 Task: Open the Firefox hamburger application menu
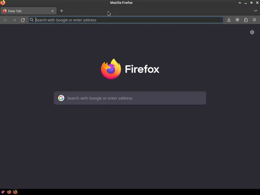254,20
